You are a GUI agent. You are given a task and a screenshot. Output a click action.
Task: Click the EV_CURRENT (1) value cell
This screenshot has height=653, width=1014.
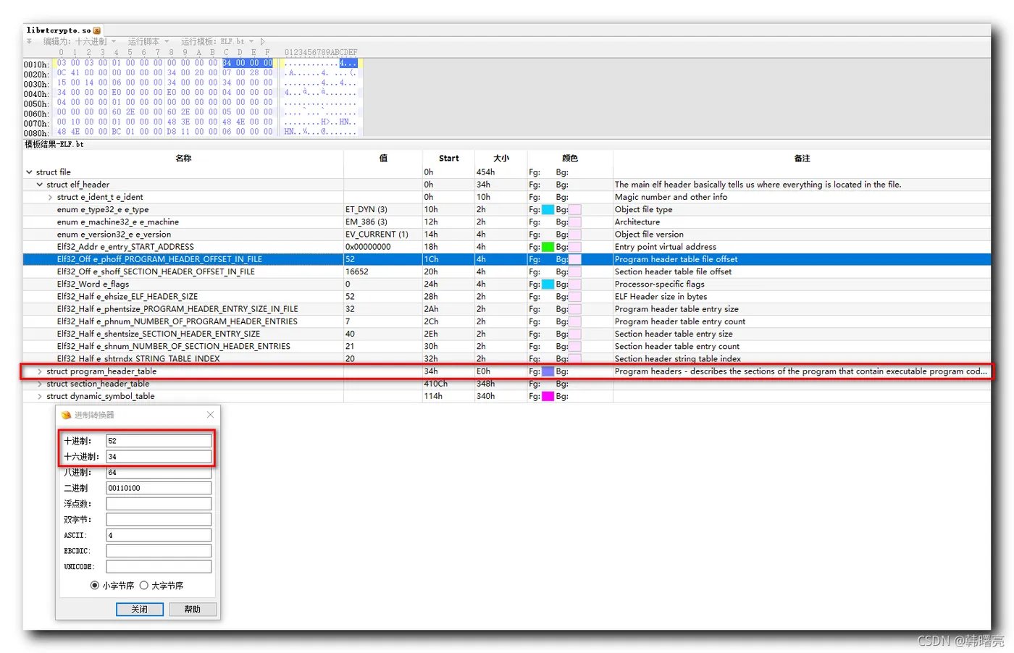pyautogui.click(x=383, y=235)
